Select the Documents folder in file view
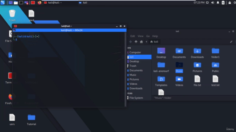236x132 pixels. (179, 53)
